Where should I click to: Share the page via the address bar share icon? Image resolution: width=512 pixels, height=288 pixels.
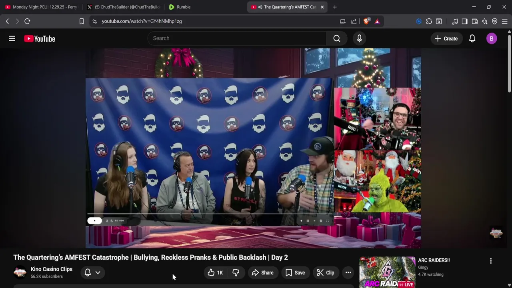click(354, 21)
